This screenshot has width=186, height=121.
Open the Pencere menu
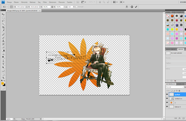point(62,2)
